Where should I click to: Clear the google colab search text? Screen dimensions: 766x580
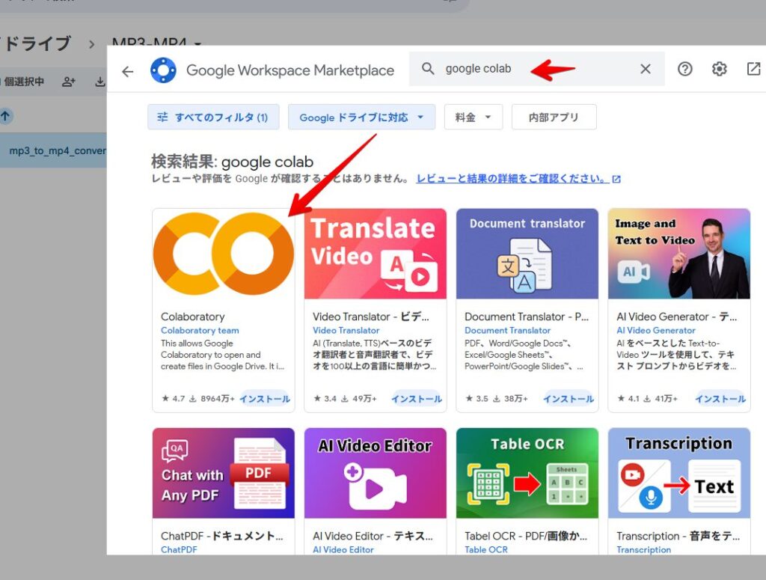[x=646, y=69]
